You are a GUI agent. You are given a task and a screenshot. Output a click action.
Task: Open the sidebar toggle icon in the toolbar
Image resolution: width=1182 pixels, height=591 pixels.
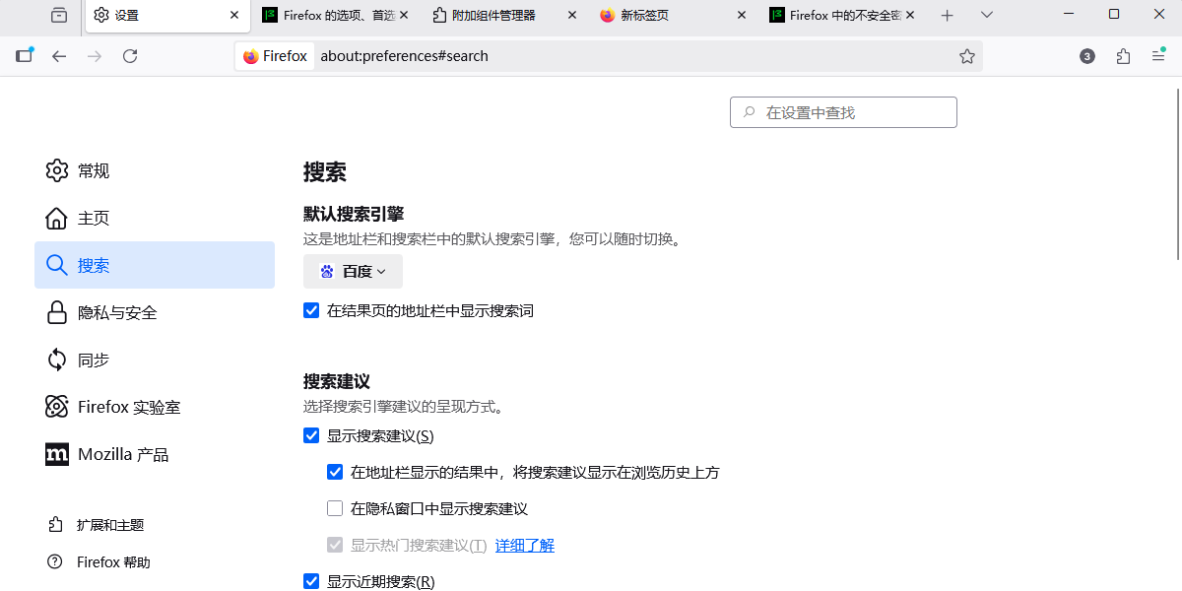pyautogui.click(x=25, y=56)
